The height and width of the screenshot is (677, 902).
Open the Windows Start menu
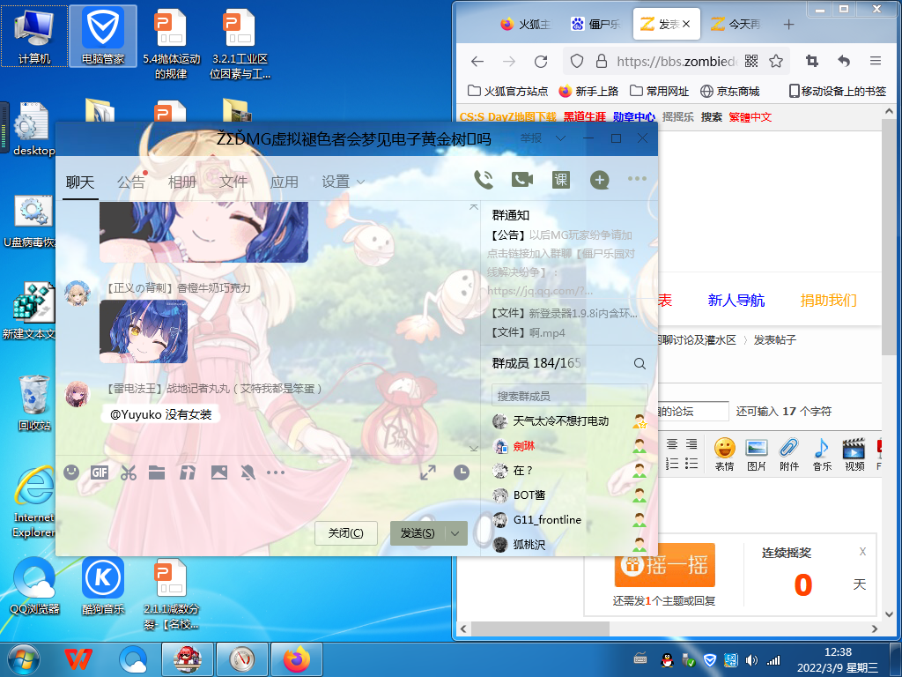[24, 659]
